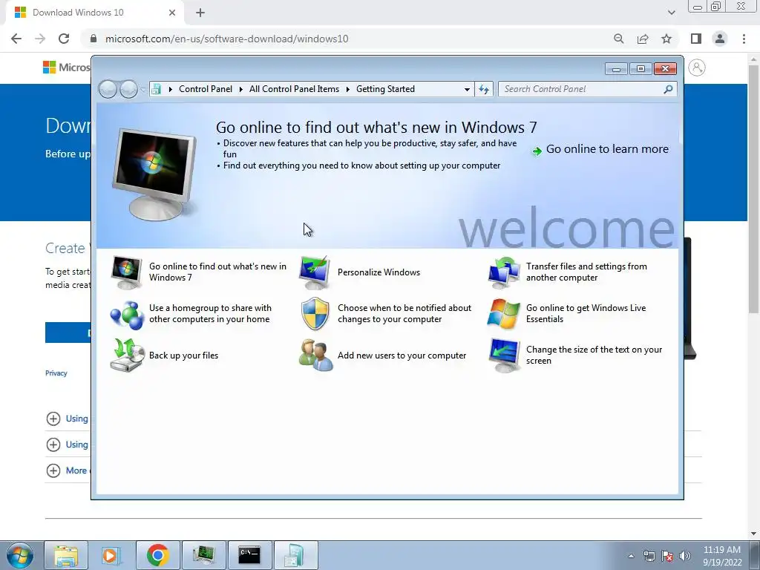Click Go online to learn more link
Viewport: 760px width, 570px height.
tap(607, 148)
